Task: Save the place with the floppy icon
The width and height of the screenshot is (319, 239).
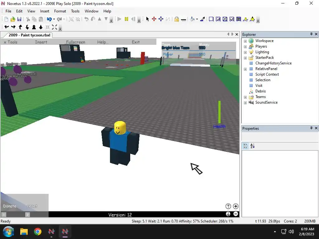Action: [19, 19]
